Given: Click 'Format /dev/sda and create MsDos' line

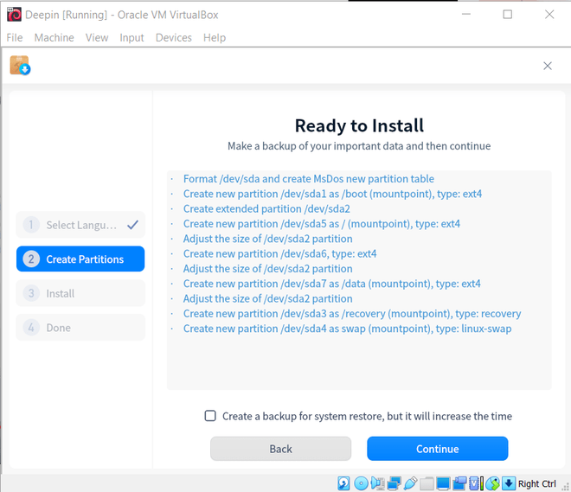Looking at the screenshot, I should [x=309, y=179].
